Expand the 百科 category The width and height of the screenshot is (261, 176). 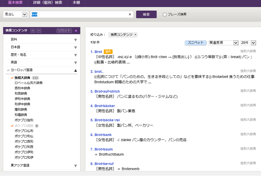(x=76, y=40)
